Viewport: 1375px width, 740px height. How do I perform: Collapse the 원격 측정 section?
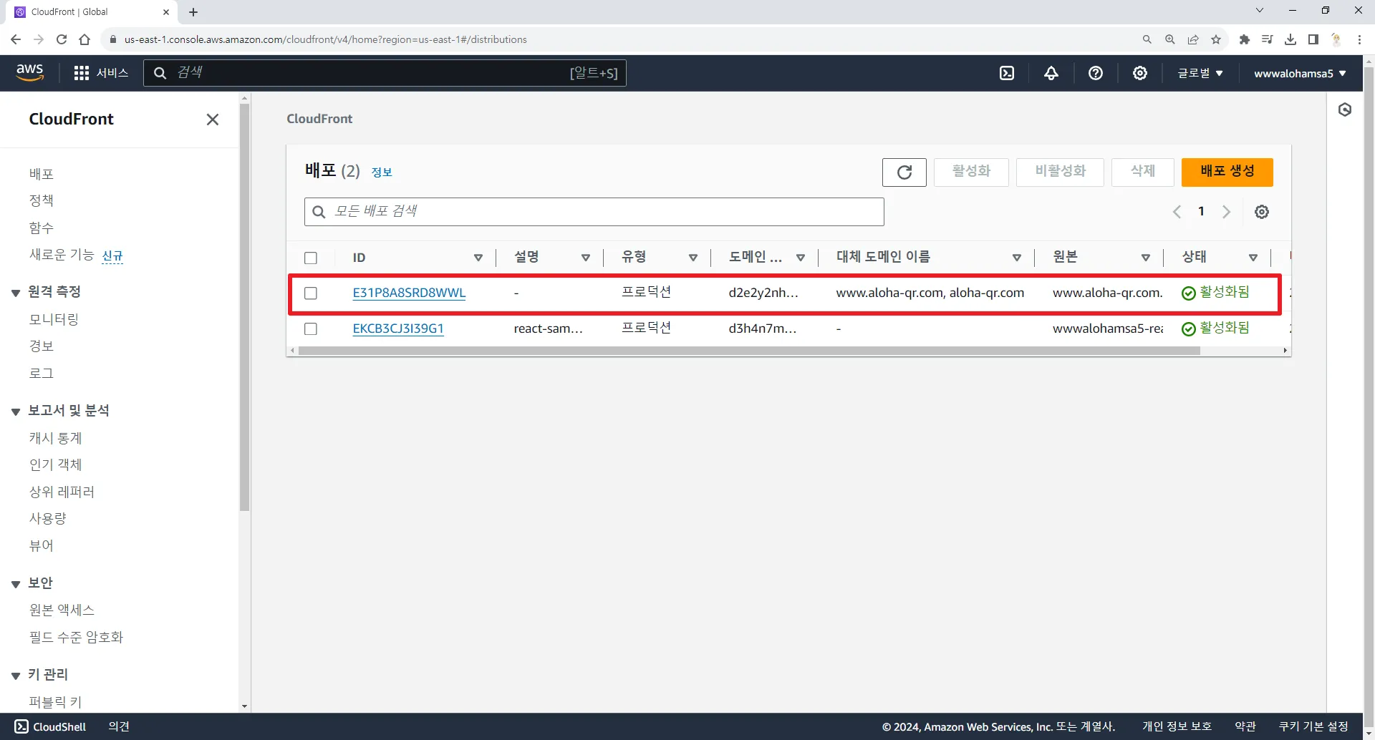[16, 293]
